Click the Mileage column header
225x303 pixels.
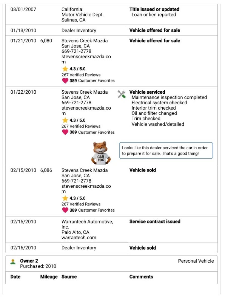click(x=49, y=277)
